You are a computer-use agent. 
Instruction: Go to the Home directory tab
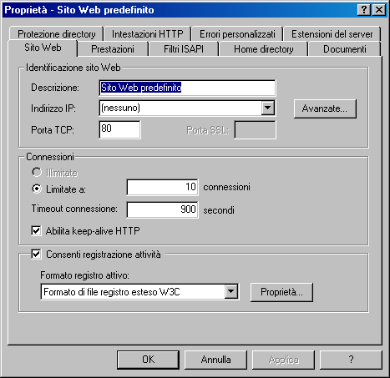tap(264, 49)
